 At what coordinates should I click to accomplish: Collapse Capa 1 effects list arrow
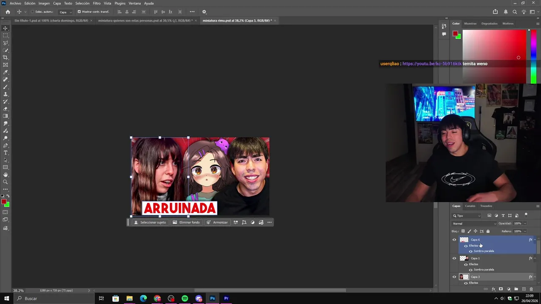(x=535, y=258)
